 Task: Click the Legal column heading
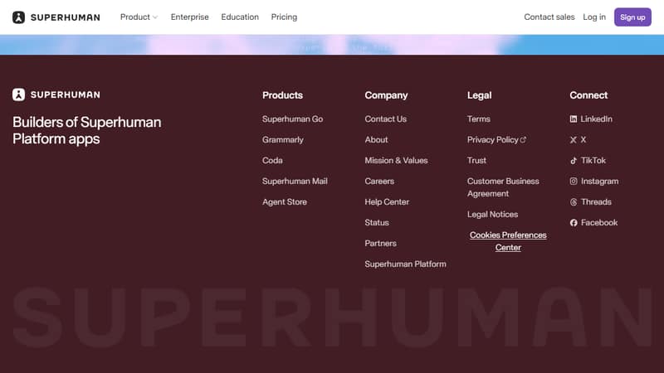click(x=480, y=95)
